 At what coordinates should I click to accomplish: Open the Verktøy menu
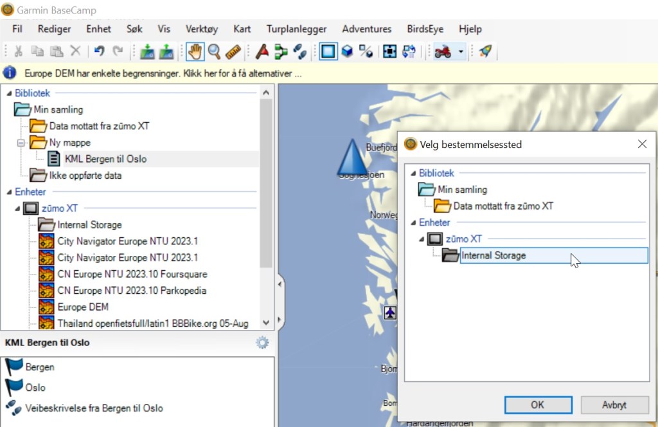click(x=202, y=29)
